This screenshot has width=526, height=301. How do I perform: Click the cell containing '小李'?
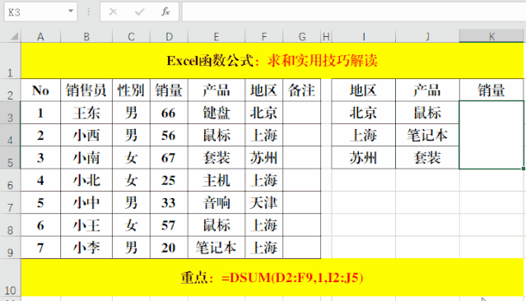coord(86,248)
